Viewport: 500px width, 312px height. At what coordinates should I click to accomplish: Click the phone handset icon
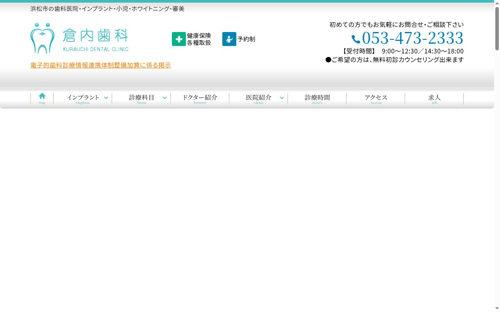pyautogui.click(x=356, y=39)
